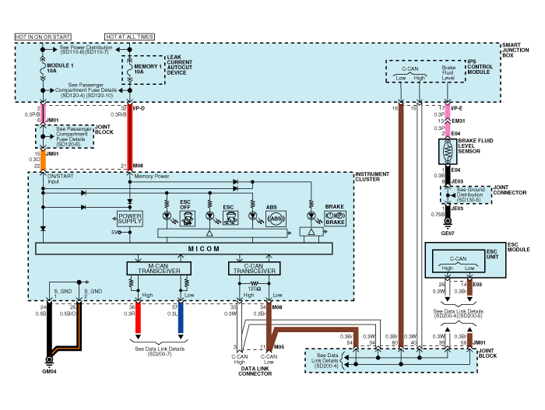Open the See Power Distribution (SD110-6) reference
The width and height of the screenshot is (545, 410).
pos(86,50)
